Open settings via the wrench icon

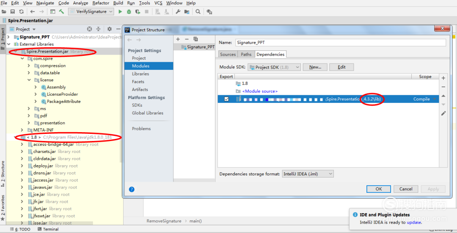177,12
